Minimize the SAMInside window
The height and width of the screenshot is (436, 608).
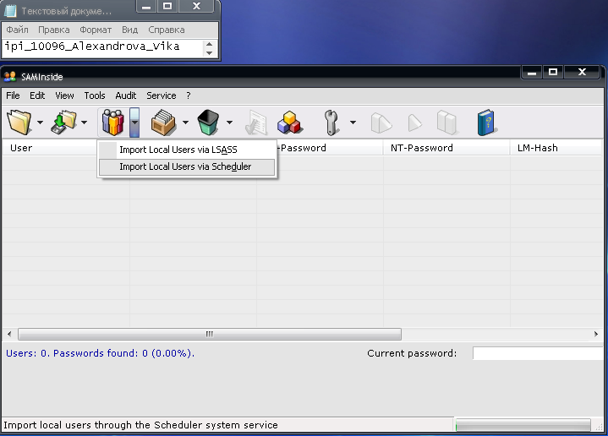[532, 72]
